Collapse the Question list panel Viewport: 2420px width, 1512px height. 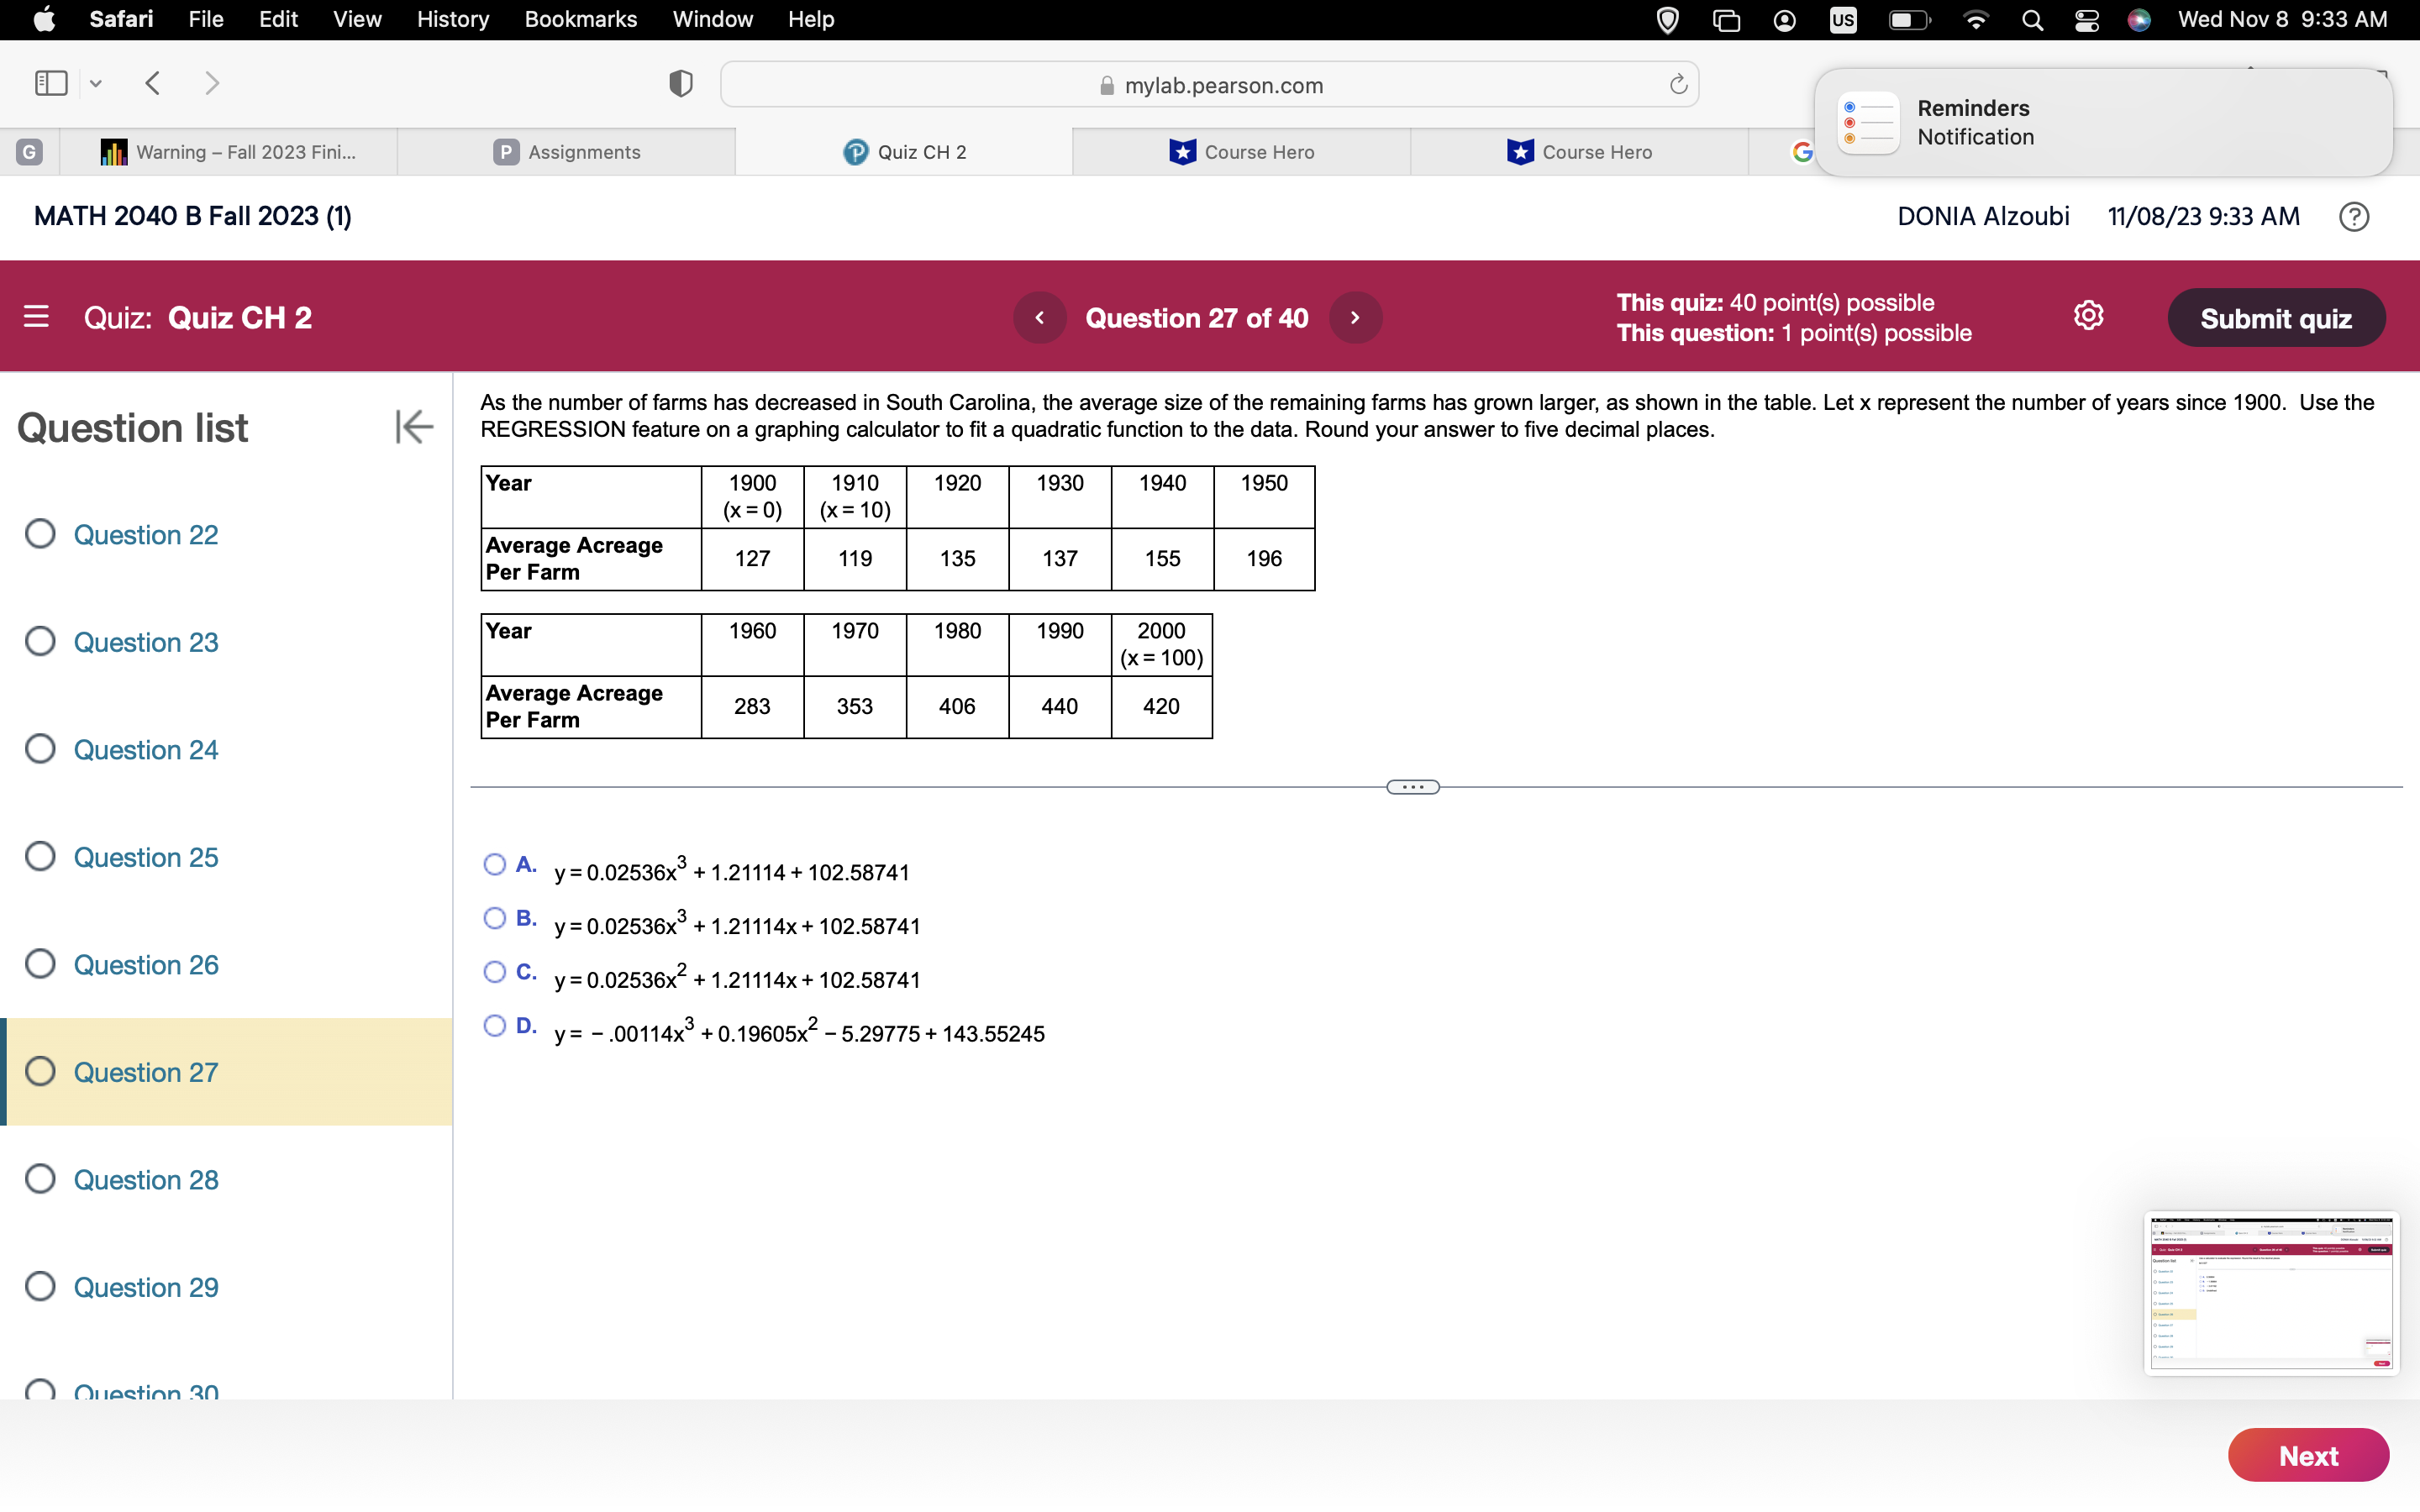413,427
